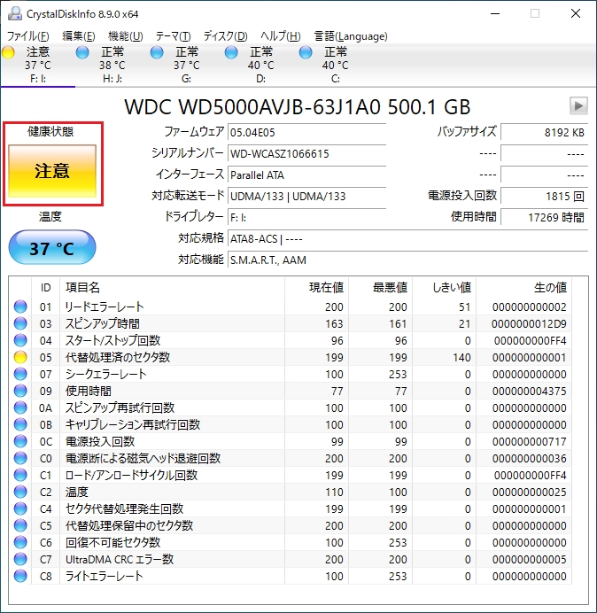Click the yellow caution status icon for F: I:
The image size is (597, 613).
click(8, 52)
